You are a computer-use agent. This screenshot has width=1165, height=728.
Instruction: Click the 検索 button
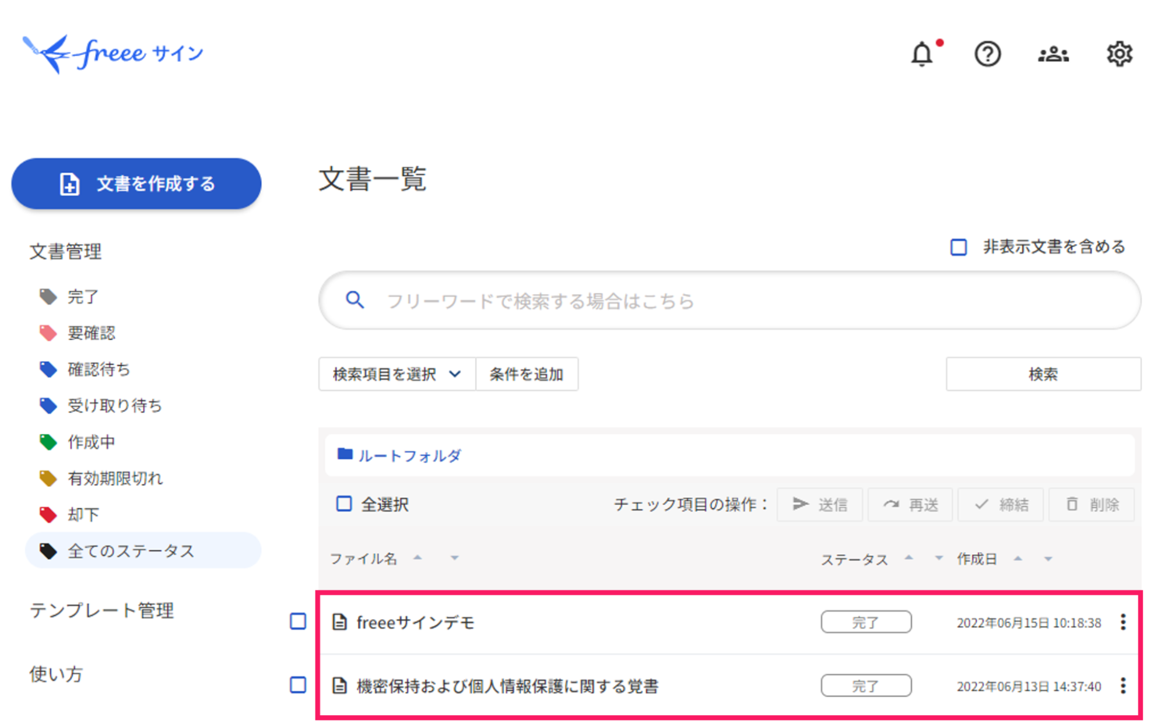pos(1043,374)
